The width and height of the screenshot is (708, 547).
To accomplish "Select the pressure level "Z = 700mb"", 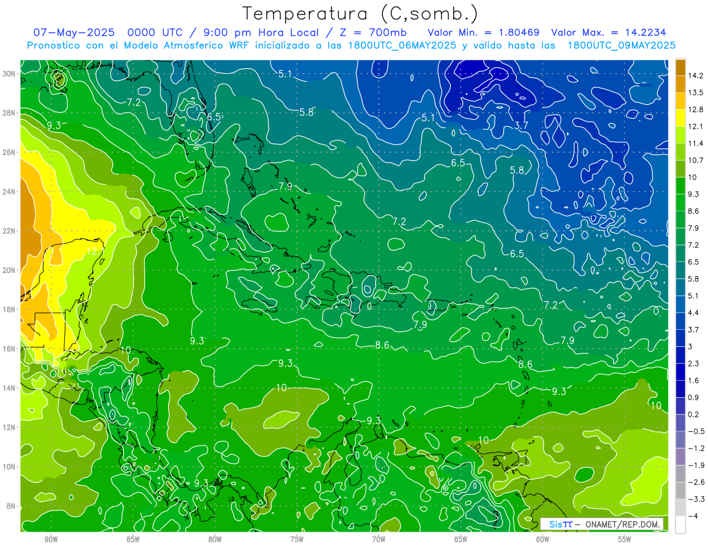I will pyautogui.click(x=373, y=32).
